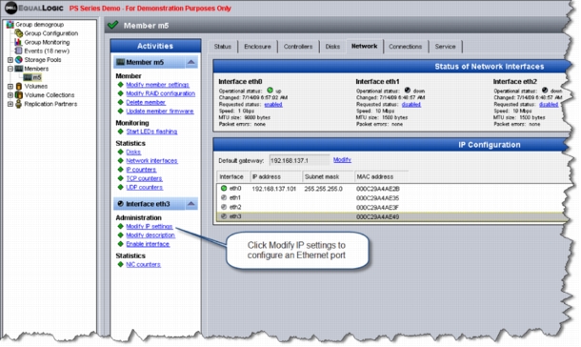The height and width of the screenshot is (347, 581).
Task: Open the Service tab
Action: [445, 47]
